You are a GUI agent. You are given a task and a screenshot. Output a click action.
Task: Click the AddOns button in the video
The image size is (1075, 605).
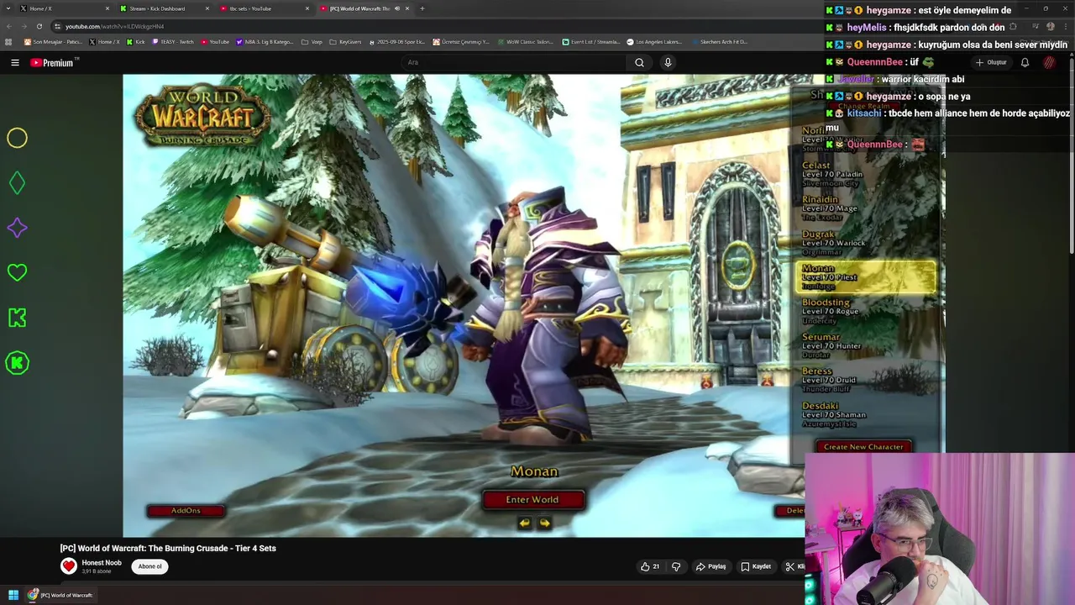[x=186, y=511]
